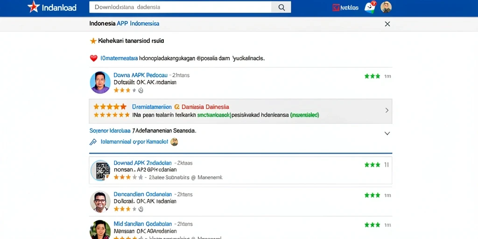
Task: Click green stars on Downa AAPK Pedooau row
Action: 372,76
